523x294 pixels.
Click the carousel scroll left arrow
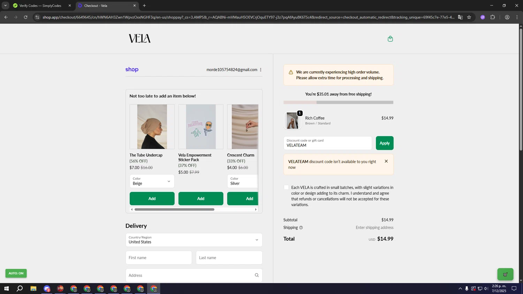coord(131,209)
